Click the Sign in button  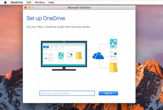coord(108,93)
